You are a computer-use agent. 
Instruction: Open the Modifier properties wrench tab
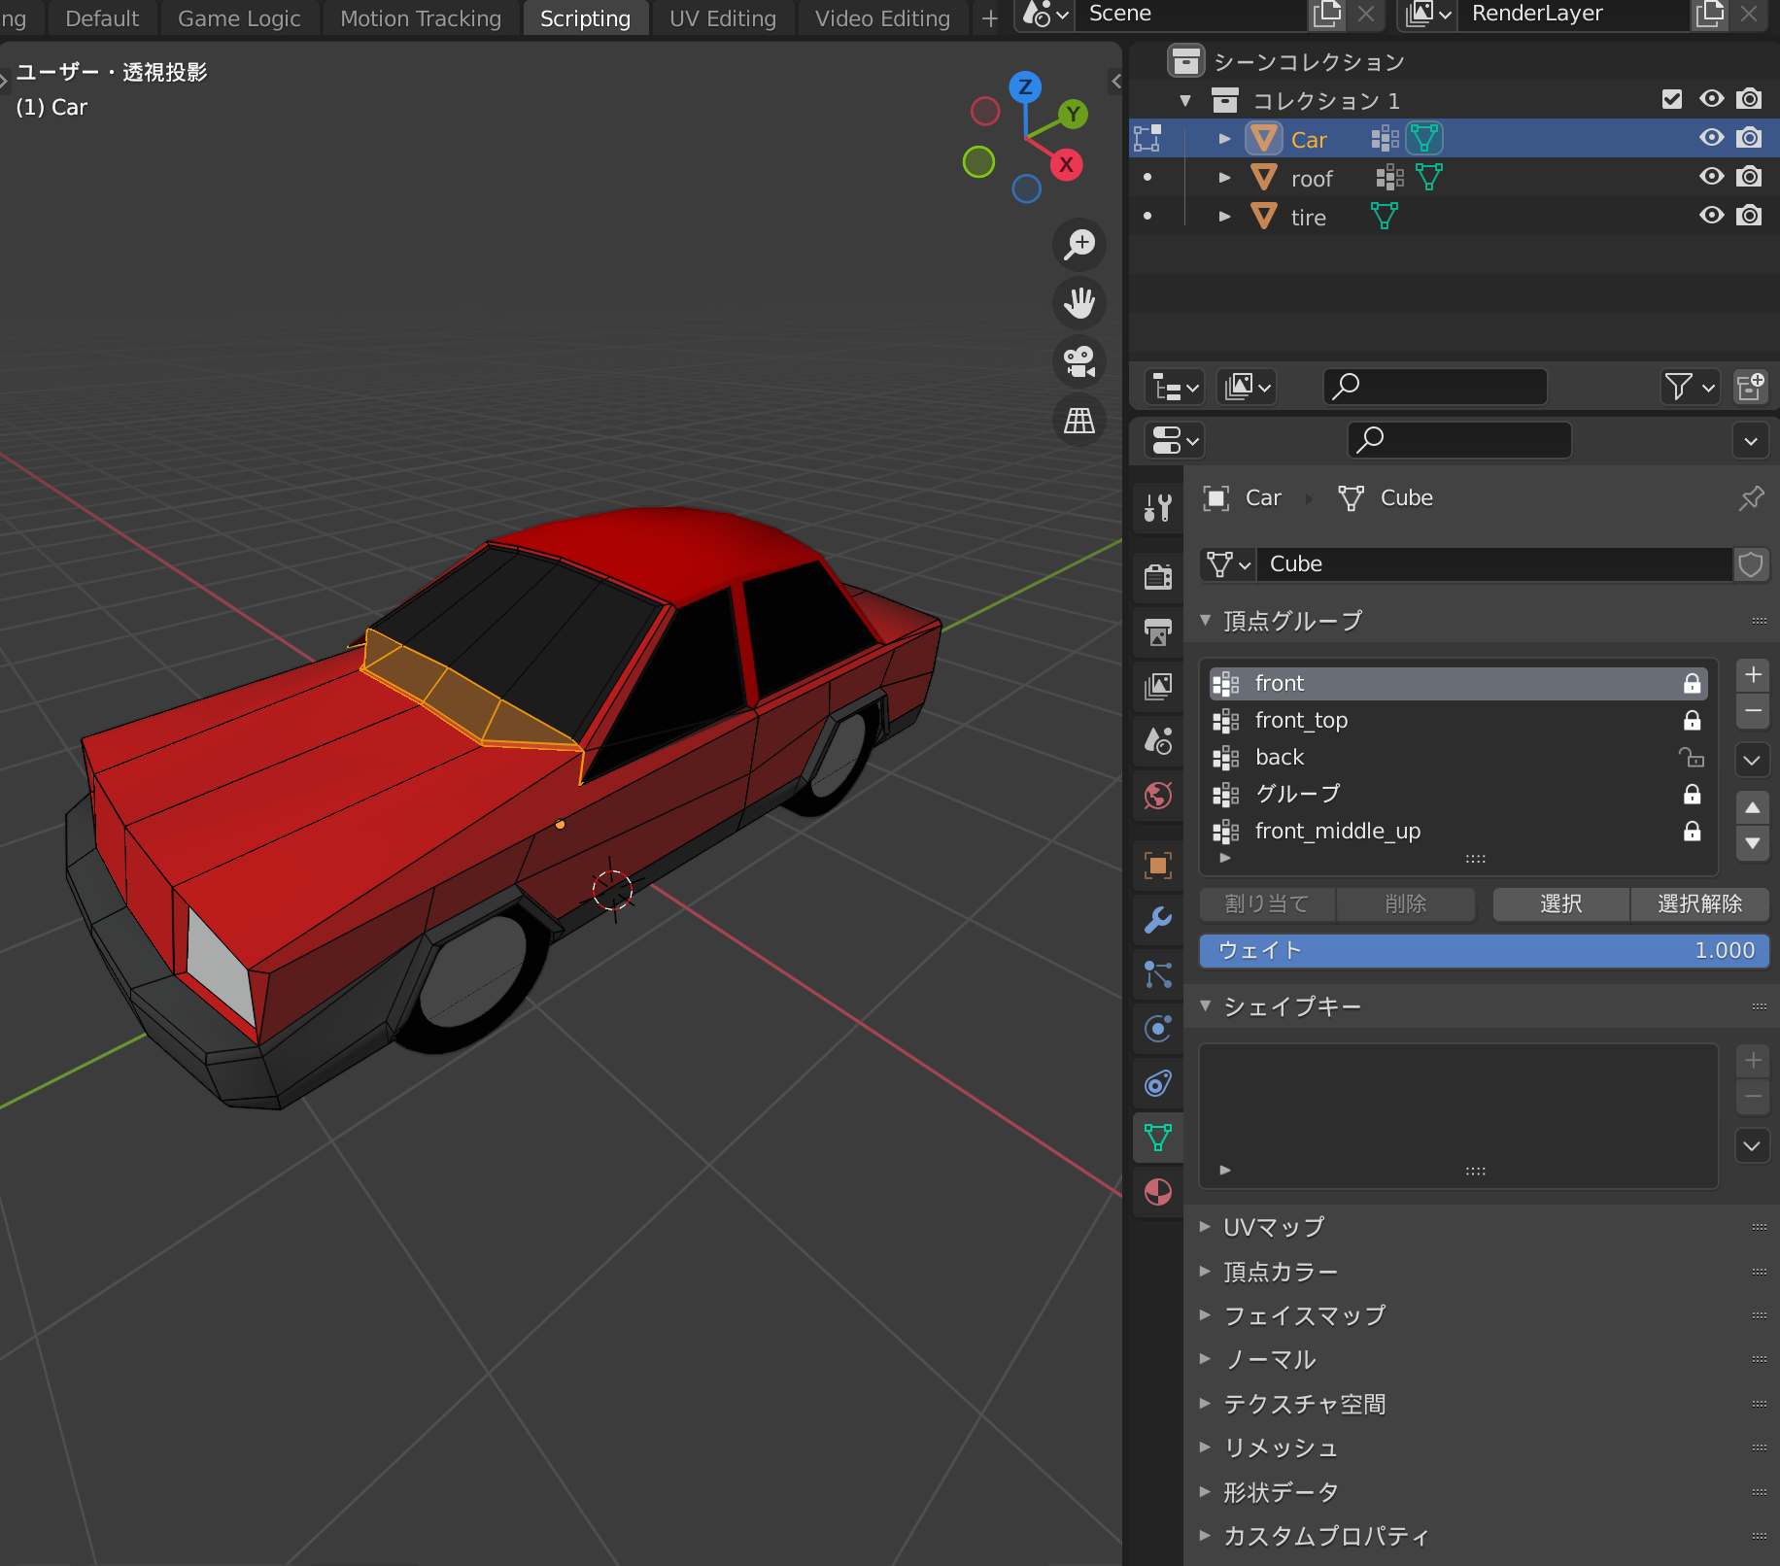(1157, 920)
